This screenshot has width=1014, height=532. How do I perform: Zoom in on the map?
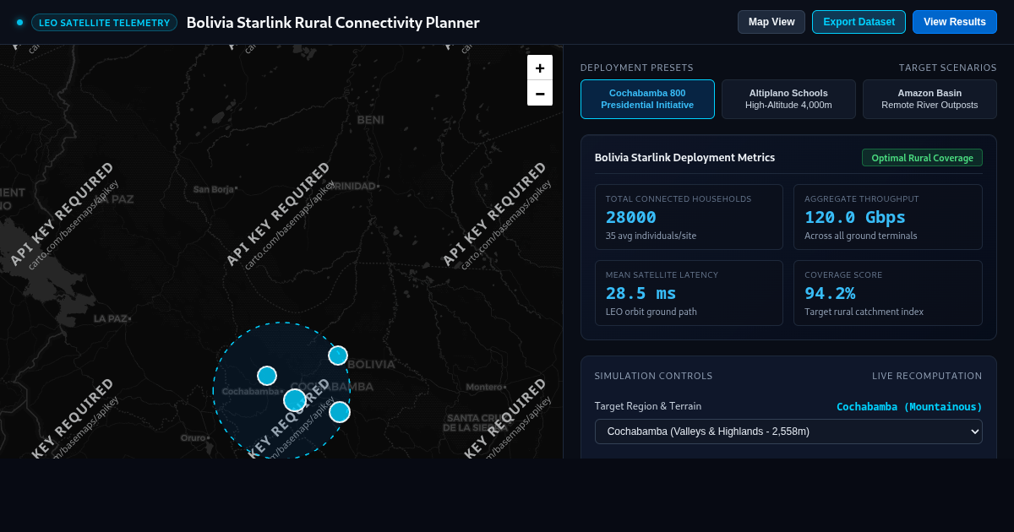[540, 68]
